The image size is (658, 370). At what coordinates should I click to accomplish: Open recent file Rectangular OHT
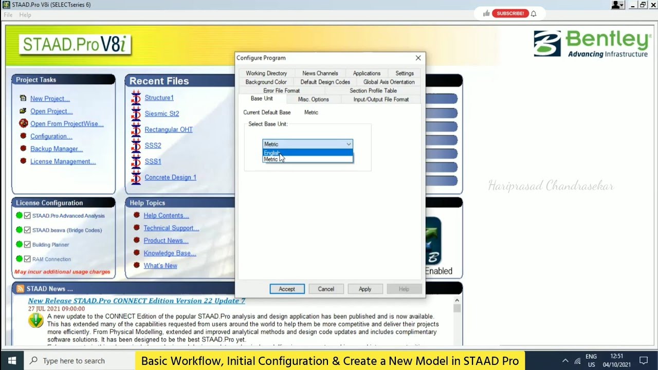[x=169, y=129]
